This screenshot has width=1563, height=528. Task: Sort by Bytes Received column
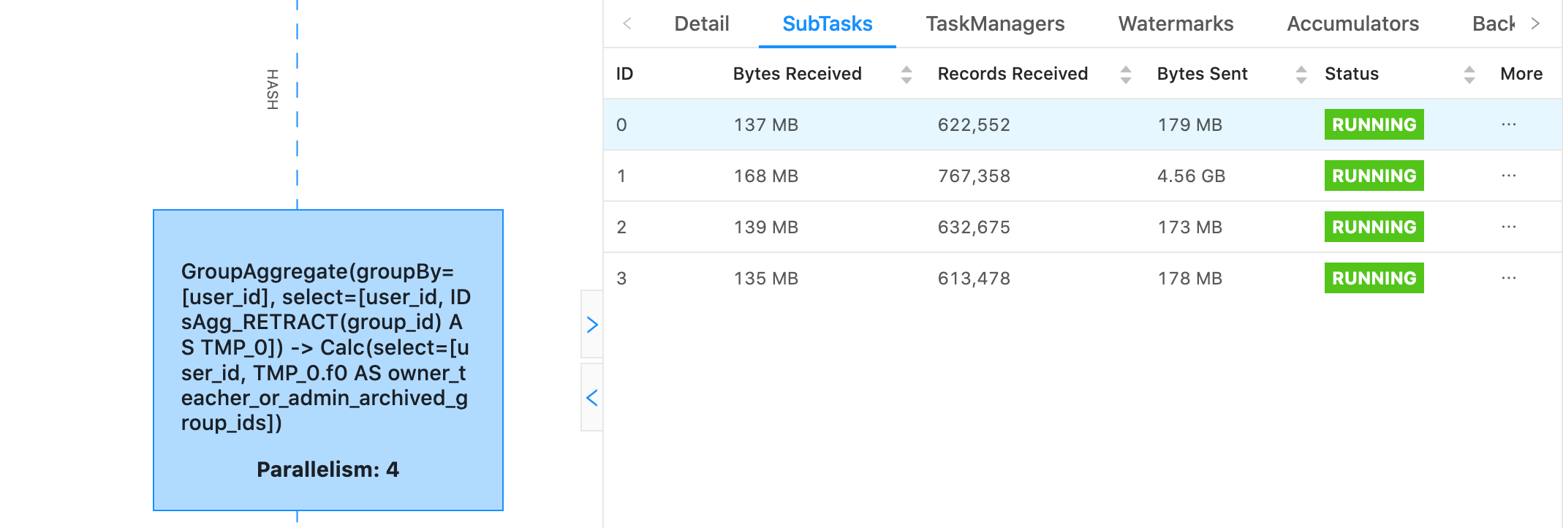[x=906, y=74]
